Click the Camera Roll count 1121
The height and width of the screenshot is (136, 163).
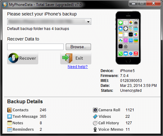tap(130, 110)
